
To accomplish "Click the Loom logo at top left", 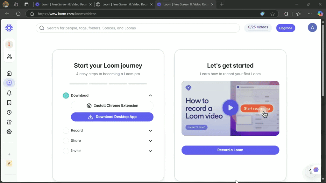I will [x=9, y=28].
